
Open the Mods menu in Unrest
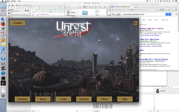[x=104, y=99]
